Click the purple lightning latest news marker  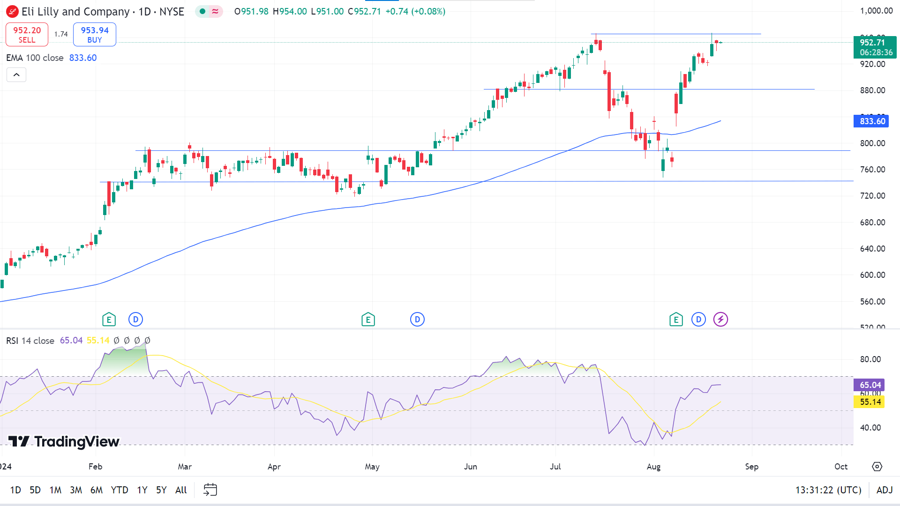pyautogui.click(x=720, y=320)
